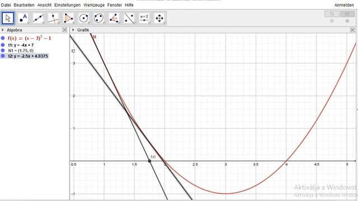Open the Datei menu
The width and height of the screenshot is (358, 201).
point(6,5)
